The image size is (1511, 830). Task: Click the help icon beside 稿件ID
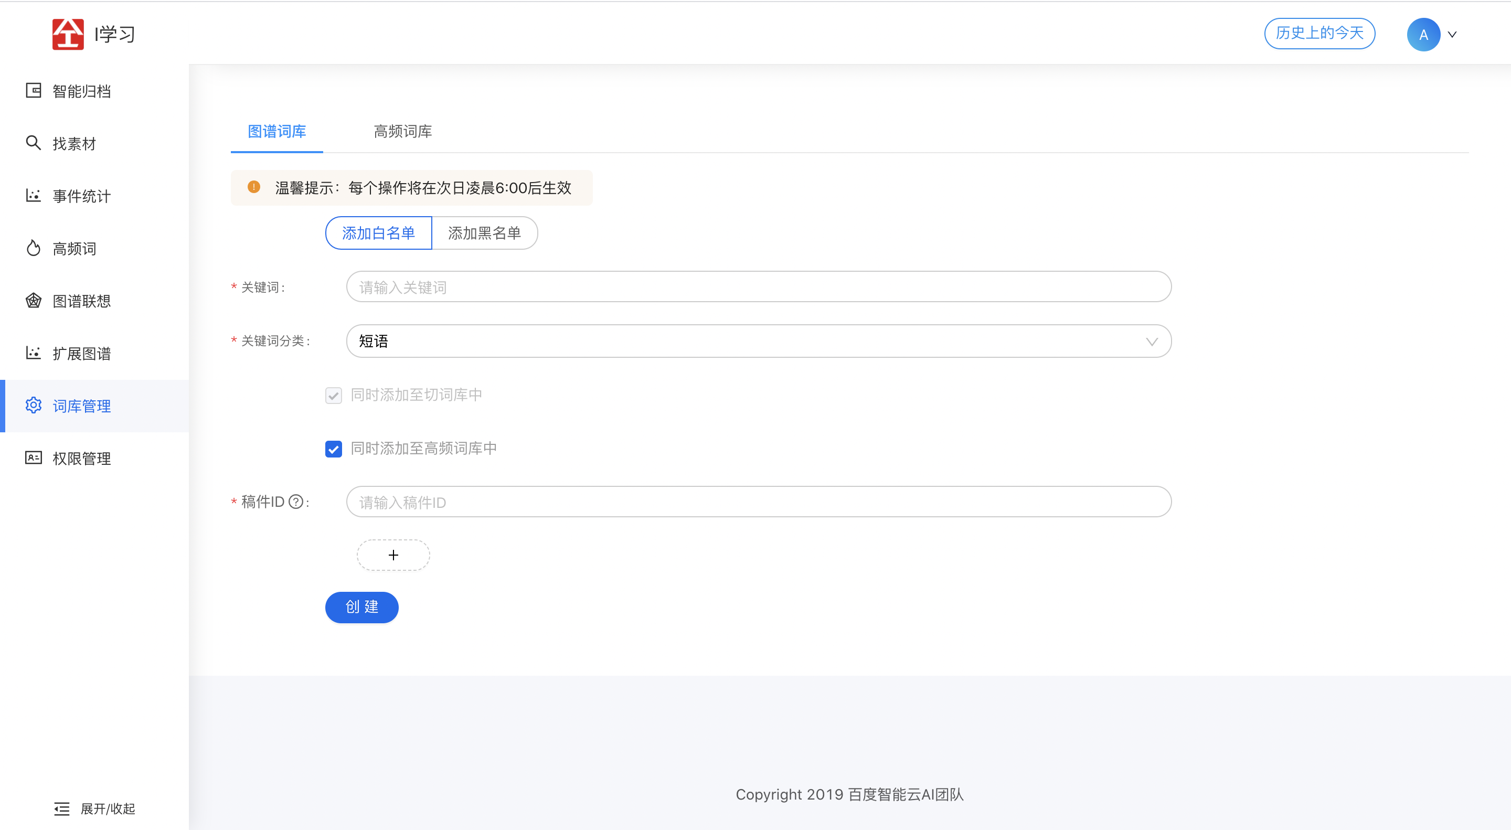296,502
